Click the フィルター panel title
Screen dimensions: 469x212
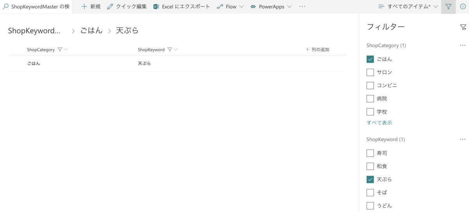[x=386, y=27]
